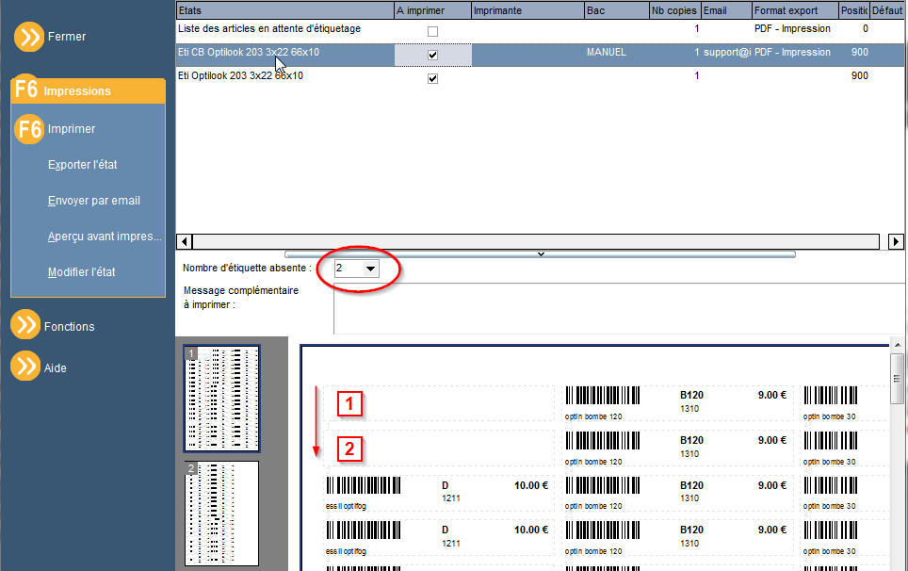908x571 pixels.
Task: Select Exporter l'état menu item
Action: 82,165
